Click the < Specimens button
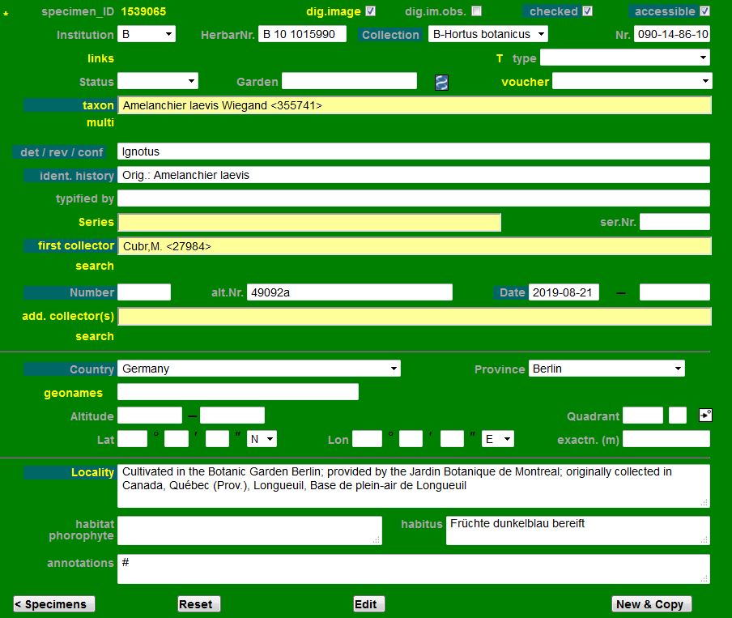Viewport: 732px width, 618px height. pyautogui.click(x=54, y=604)
